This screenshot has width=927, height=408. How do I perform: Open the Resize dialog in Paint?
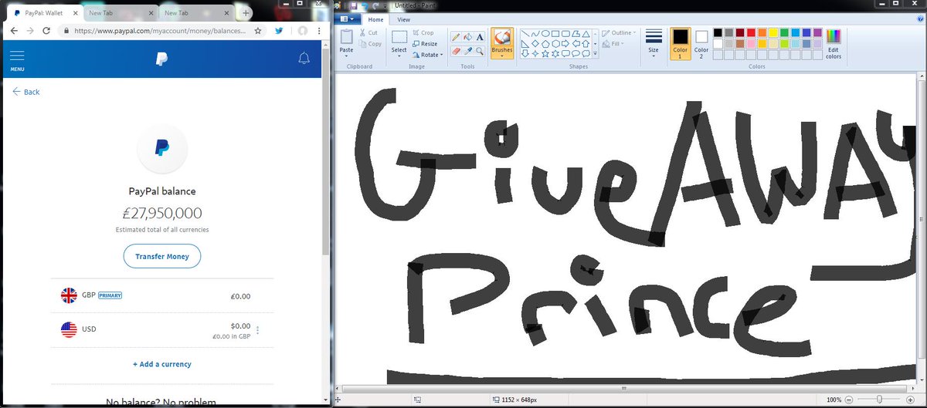425,44
